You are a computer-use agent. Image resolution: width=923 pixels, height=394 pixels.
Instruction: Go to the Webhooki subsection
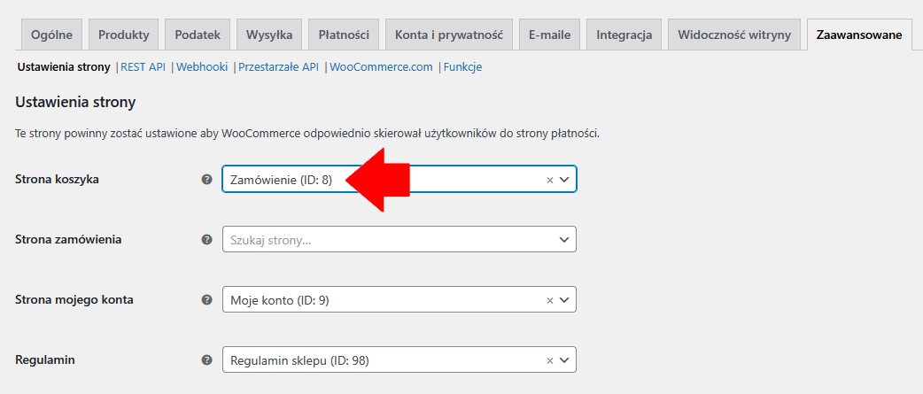click(203, 67)
